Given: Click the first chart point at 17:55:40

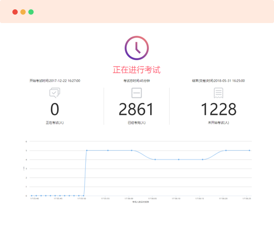Looking at the screenshot, I should click(31, 196).
